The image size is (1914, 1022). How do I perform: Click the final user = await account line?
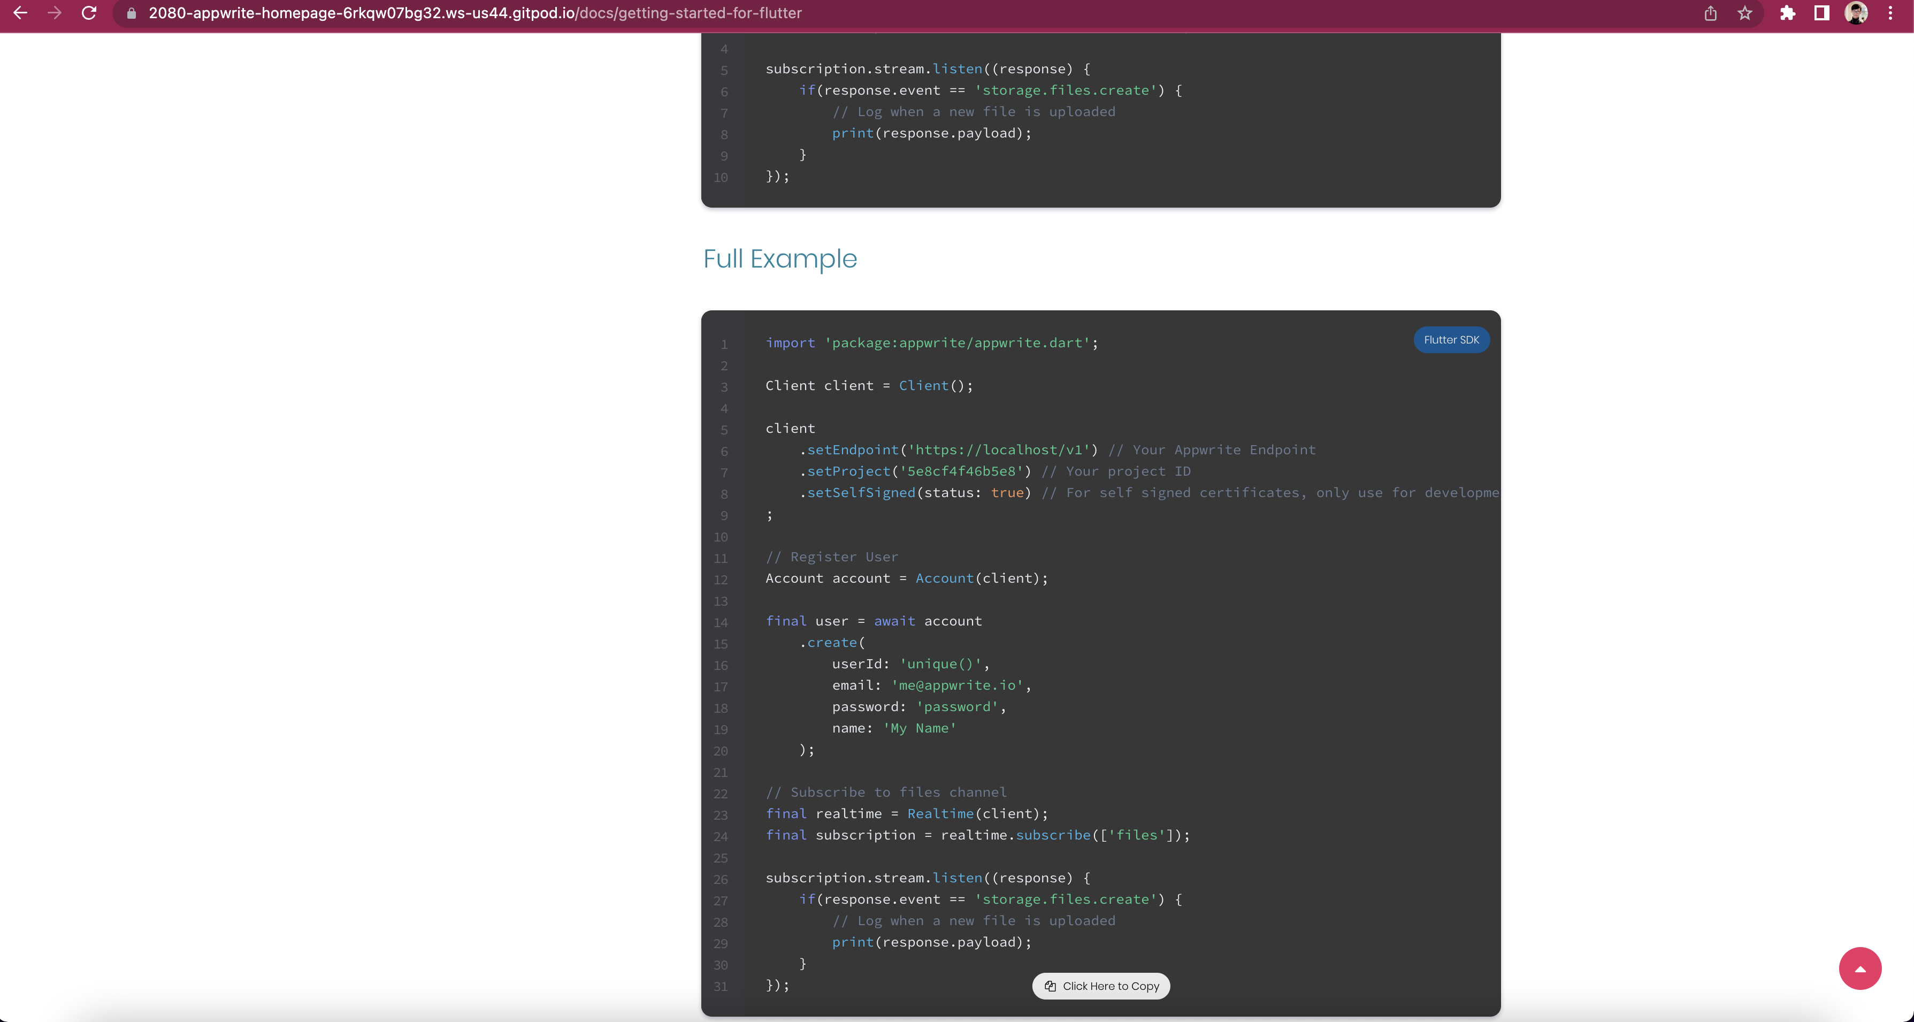tap(874, 621)
